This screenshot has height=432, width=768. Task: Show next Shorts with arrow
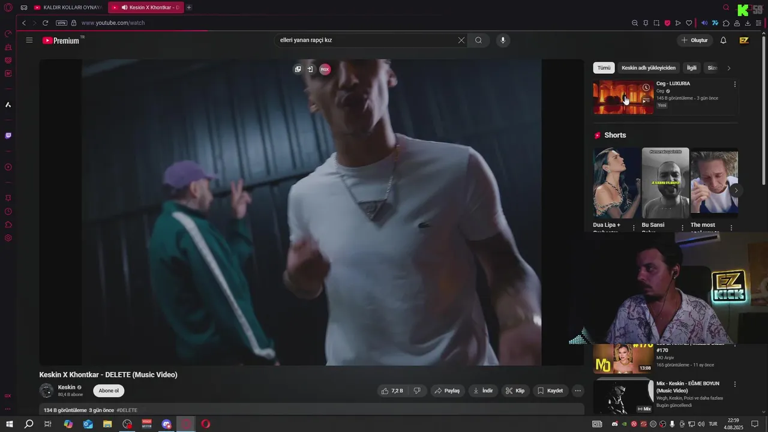(x=736, y=190)
